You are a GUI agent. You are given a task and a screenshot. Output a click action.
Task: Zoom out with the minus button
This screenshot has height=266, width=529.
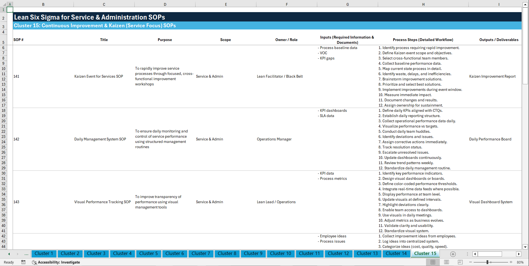471,262
